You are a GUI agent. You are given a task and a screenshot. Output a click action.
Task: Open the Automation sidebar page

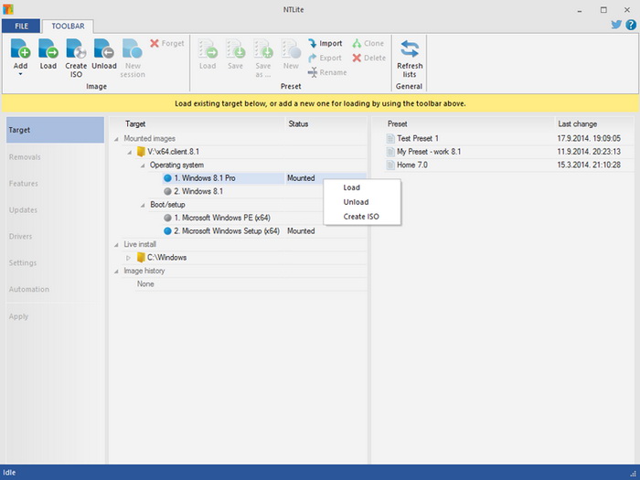click(x=55, y=289)
